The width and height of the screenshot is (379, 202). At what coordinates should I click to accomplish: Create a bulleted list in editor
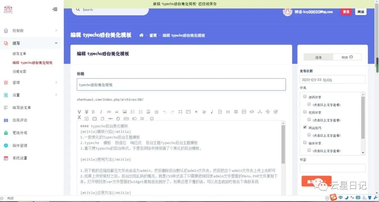(141, 112)
